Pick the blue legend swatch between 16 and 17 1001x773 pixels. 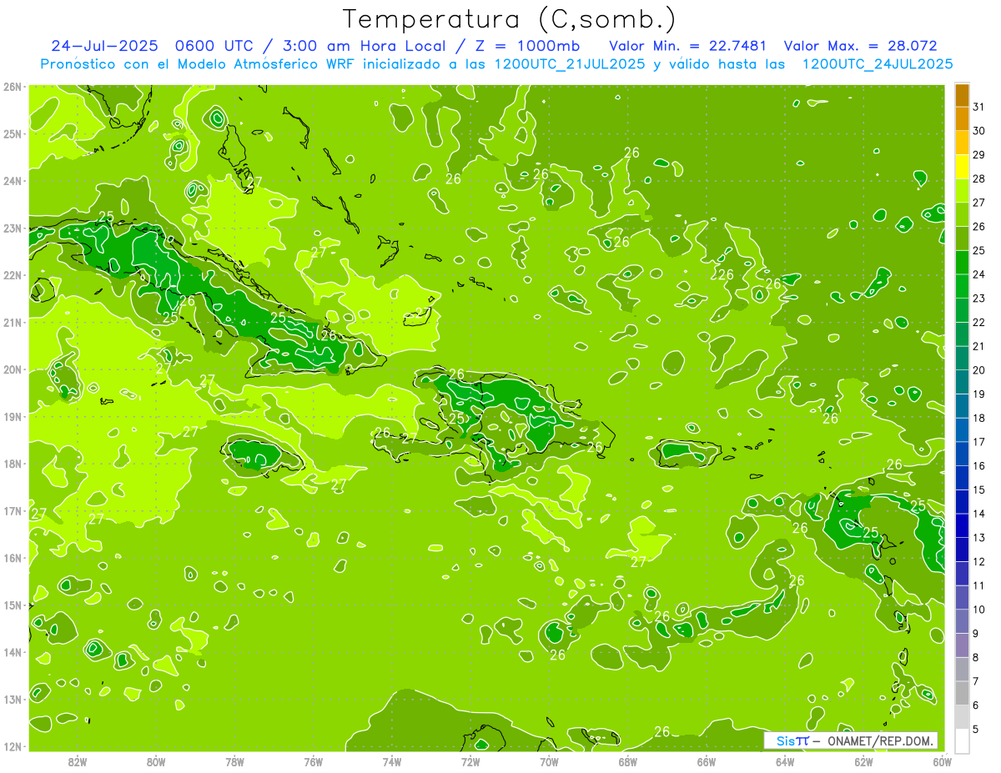[962, 454]
